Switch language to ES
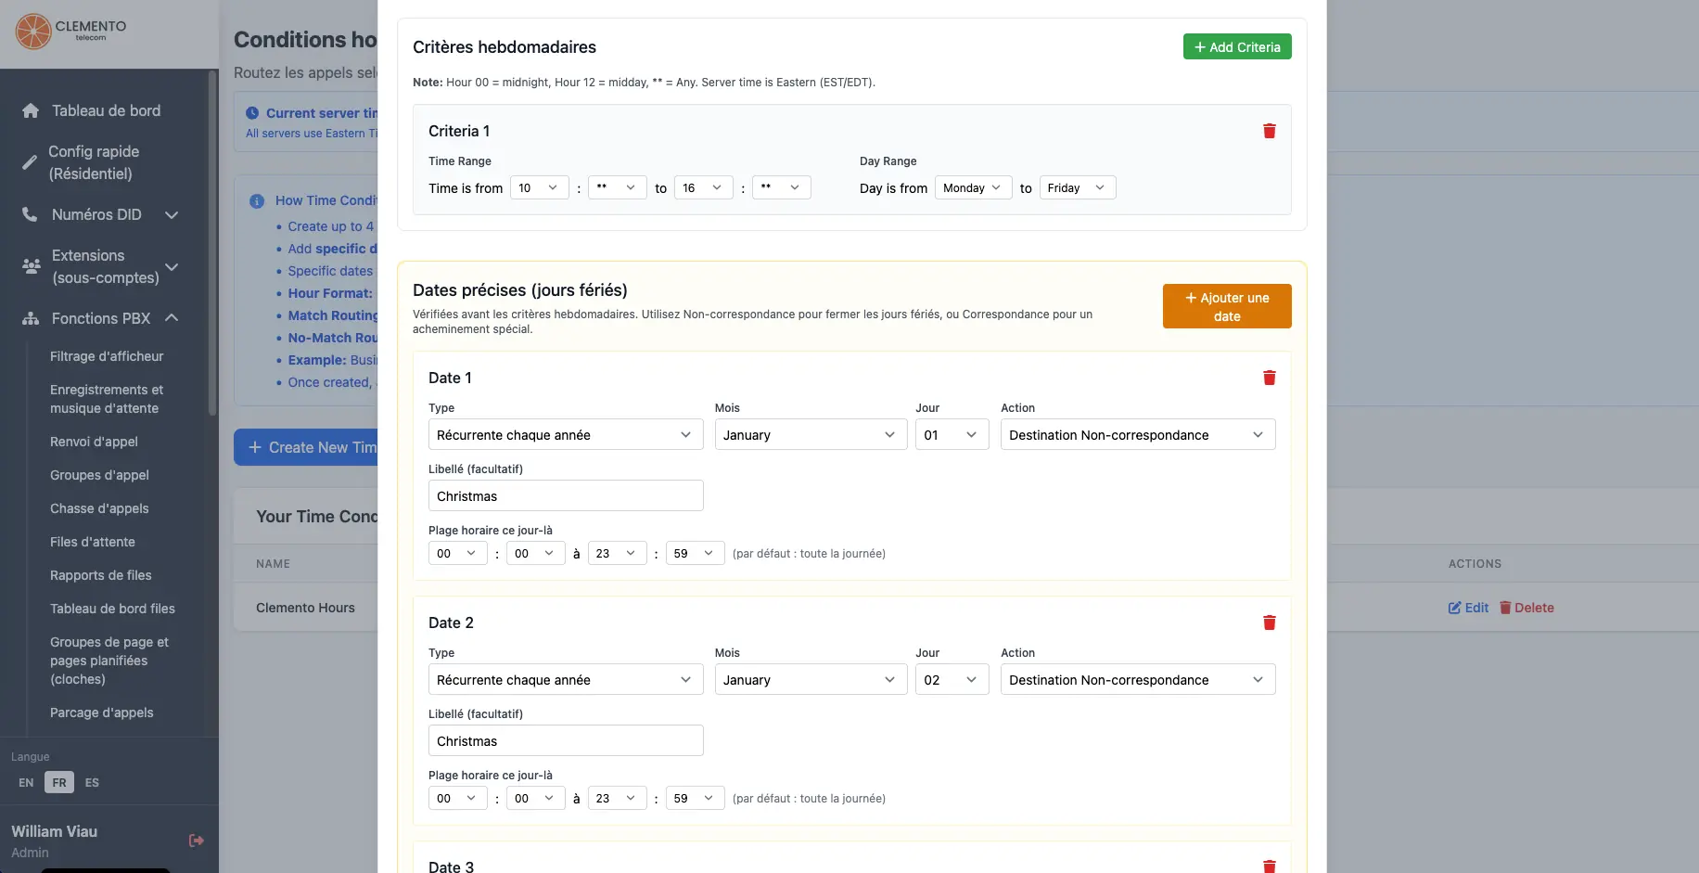Viewport: 1699px width, 873px height. [92, 782]
